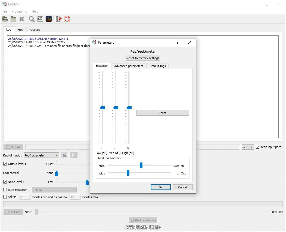
Task: Click the greyed delete preset icon
Action: point(74,155)
